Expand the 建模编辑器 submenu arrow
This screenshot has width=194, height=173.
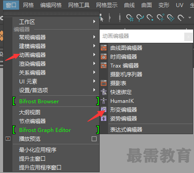pyautogui.click(x=94, y=46)
